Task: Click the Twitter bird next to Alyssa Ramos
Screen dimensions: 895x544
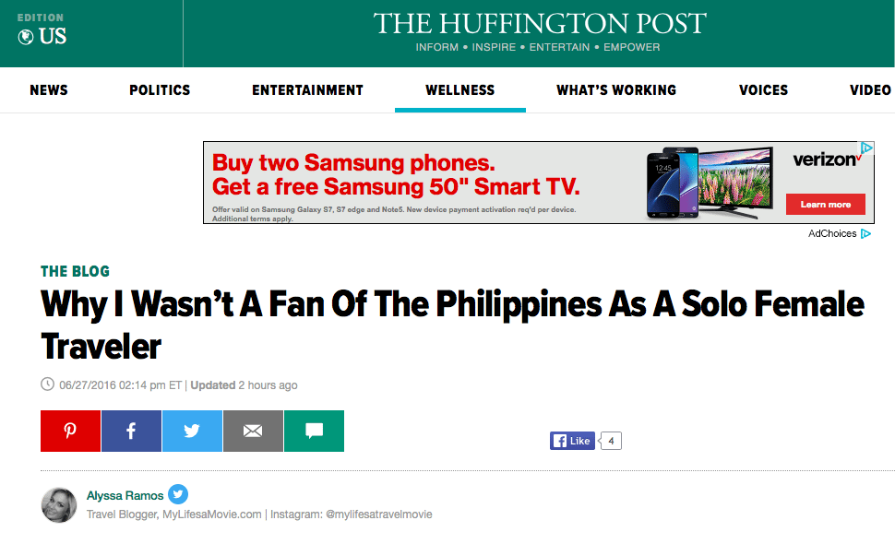Action: [x=177, y=495]
